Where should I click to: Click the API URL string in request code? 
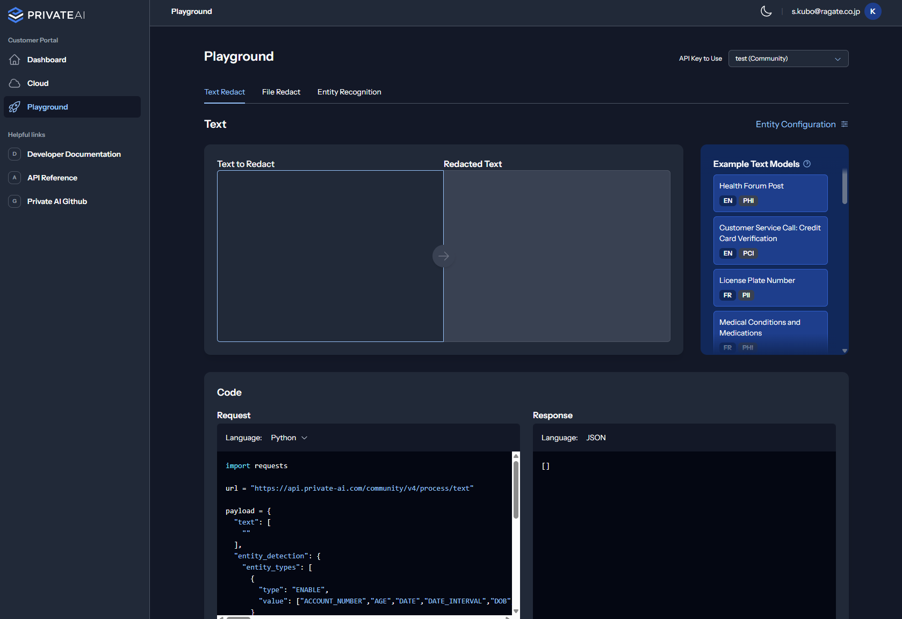[362, 488]
